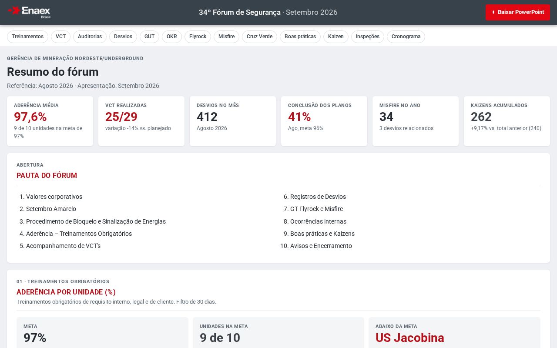
Task: Go to Boas práticas section
Action: [300, 37]
